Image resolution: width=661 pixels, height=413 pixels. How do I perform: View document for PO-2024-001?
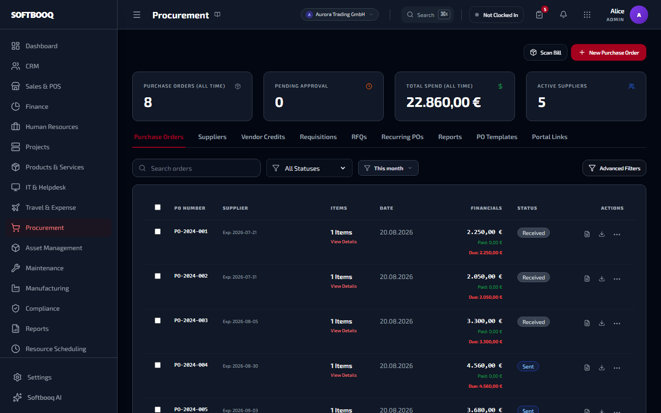[x=587, y=234]
